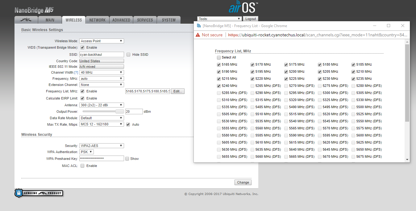
Task: Click the 5265 MHz (DFS) checkbox
Action: [252, 86]
